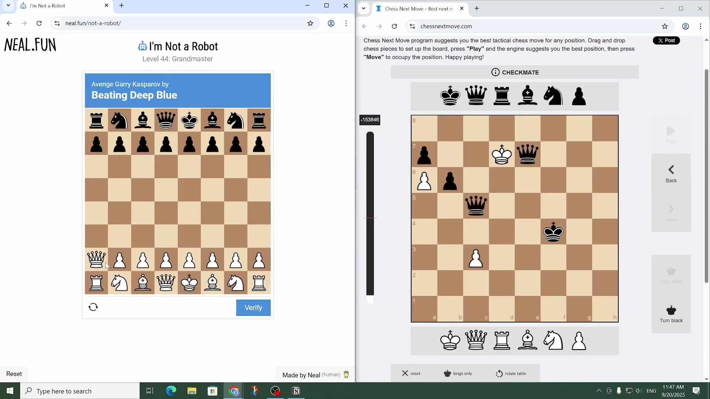Click the refresh captcha icon below the board

click(x=93, y=307)
